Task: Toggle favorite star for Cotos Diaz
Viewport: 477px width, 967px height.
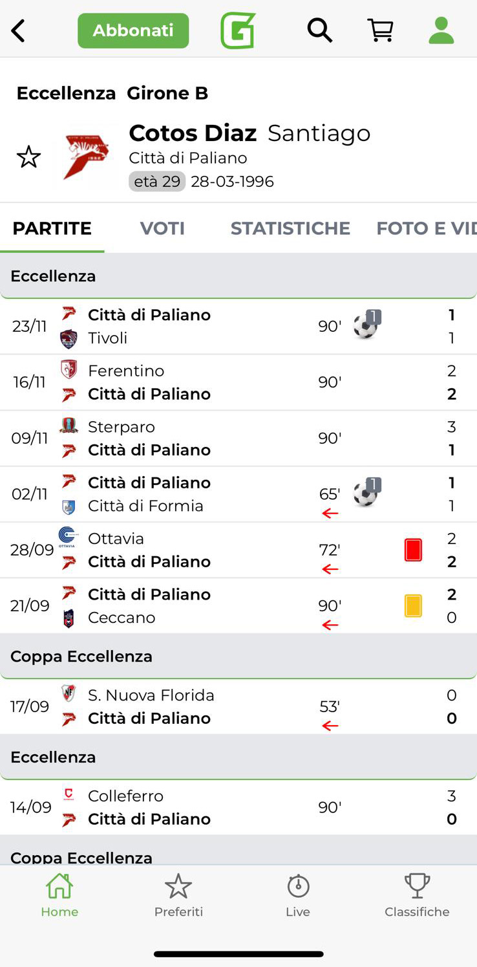Action: click(x=28, y=157)
